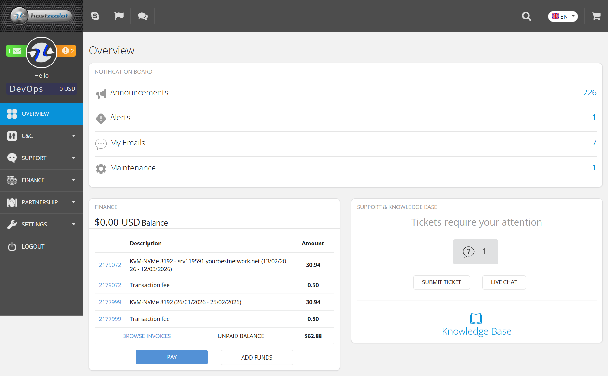Click the Announcements megaphone icon
The height and width of the screenshot is (377, 608).
point(101,94)
